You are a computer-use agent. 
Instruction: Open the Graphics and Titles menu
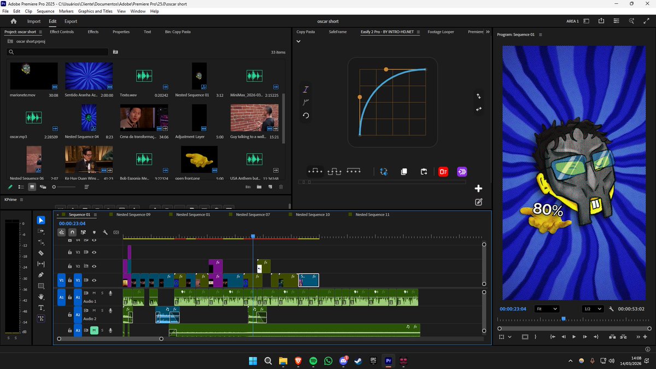[95, 11]
